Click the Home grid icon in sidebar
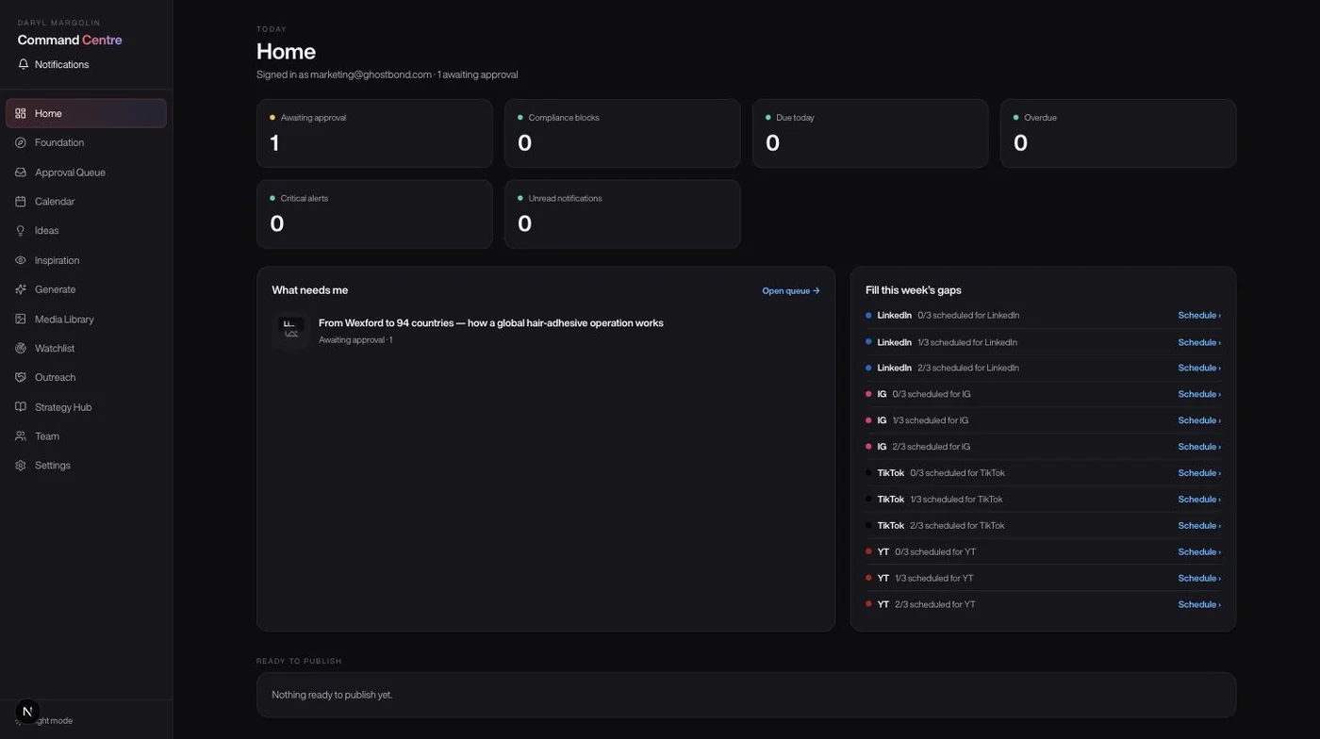 21,113
